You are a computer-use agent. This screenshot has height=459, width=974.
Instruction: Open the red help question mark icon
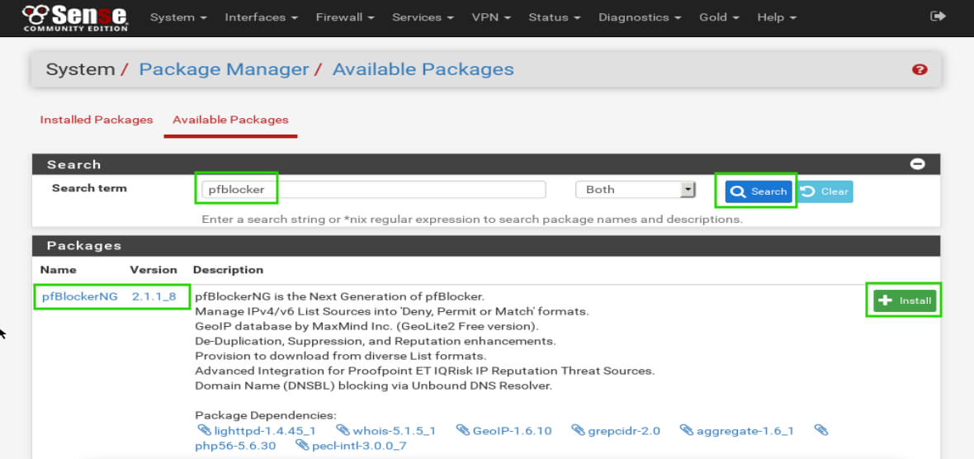920,70
